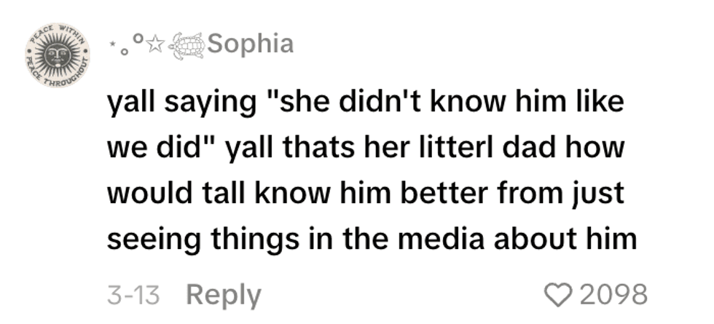Screen dimensions: 714x324
Task: Click the word "dad" in the comment
Action: [x=535, y=149]
